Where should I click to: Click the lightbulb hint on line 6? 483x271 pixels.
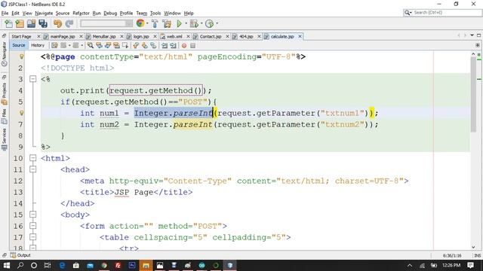pos(21,113)
